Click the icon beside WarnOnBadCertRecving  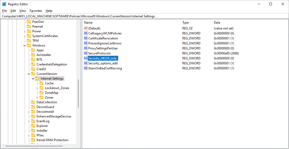click(86, 68)
